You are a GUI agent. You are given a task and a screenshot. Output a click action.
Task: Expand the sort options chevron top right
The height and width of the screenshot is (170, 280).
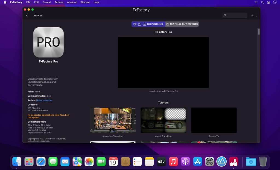pyautogui.click(x=256, y=15)
